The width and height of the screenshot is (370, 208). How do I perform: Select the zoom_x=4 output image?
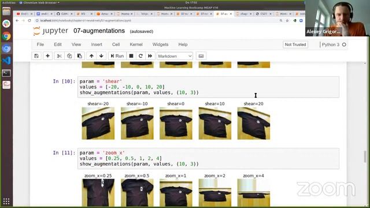(x=254, y=193)
